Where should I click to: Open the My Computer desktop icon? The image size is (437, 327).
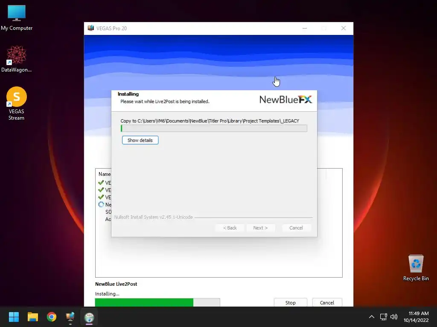[17, 18]
